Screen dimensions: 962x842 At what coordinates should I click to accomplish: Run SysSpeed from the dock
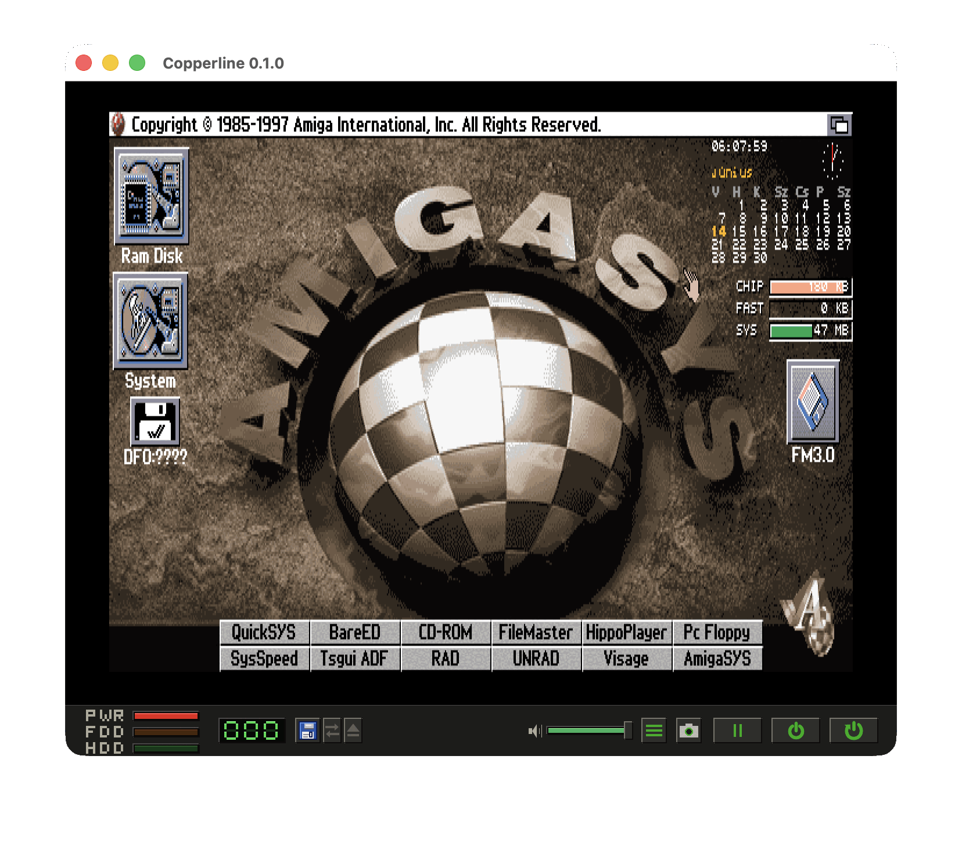(264, 659)
